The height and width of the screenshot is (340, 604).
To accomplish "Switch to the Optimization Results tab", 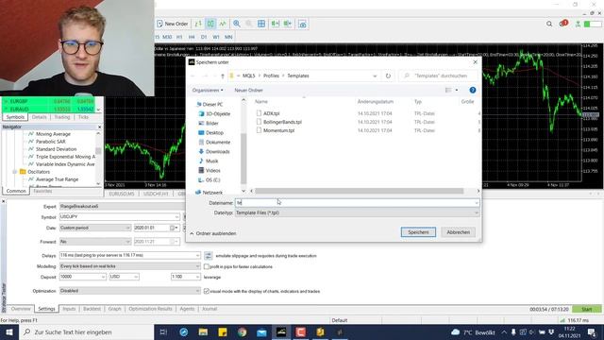I will pyautogui.click(x=150, y=309).
